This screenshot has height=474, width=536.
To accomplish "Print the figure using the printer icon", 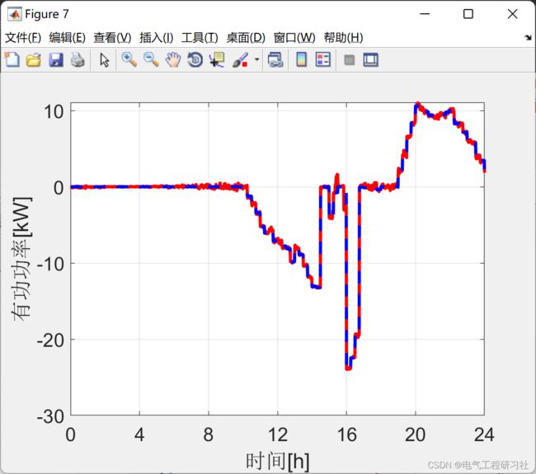I will click(x=78, y=60).
